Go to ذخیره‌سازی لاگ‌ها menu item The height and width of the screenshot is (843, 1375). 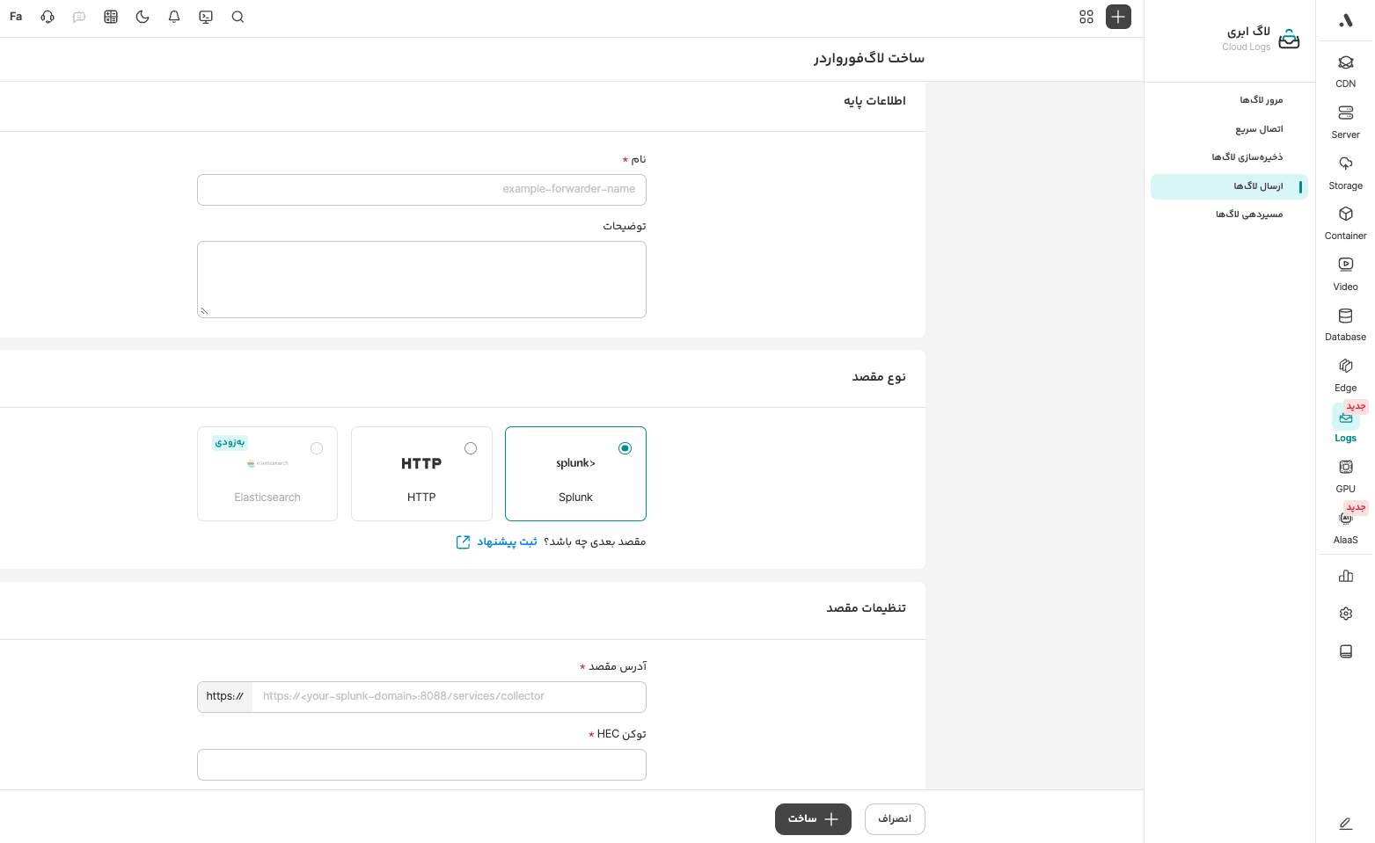[1247, 157]
